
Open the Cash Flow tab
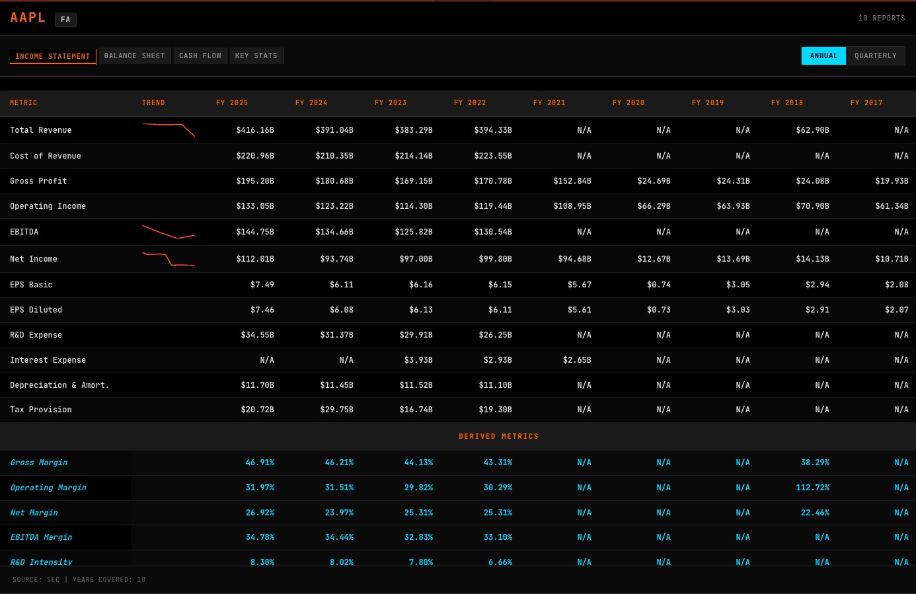point(200,56)
